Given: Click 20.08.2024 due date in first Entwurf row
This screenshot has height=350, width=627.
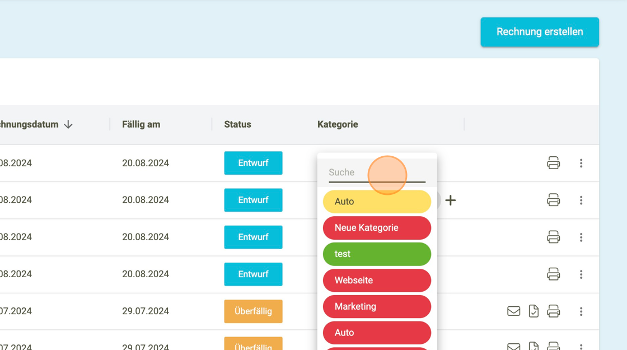Looking at the screenshot, I should click(146, 163).
